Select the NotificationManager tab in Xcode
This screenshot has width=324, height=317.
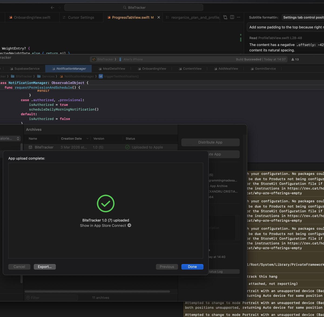69,69
